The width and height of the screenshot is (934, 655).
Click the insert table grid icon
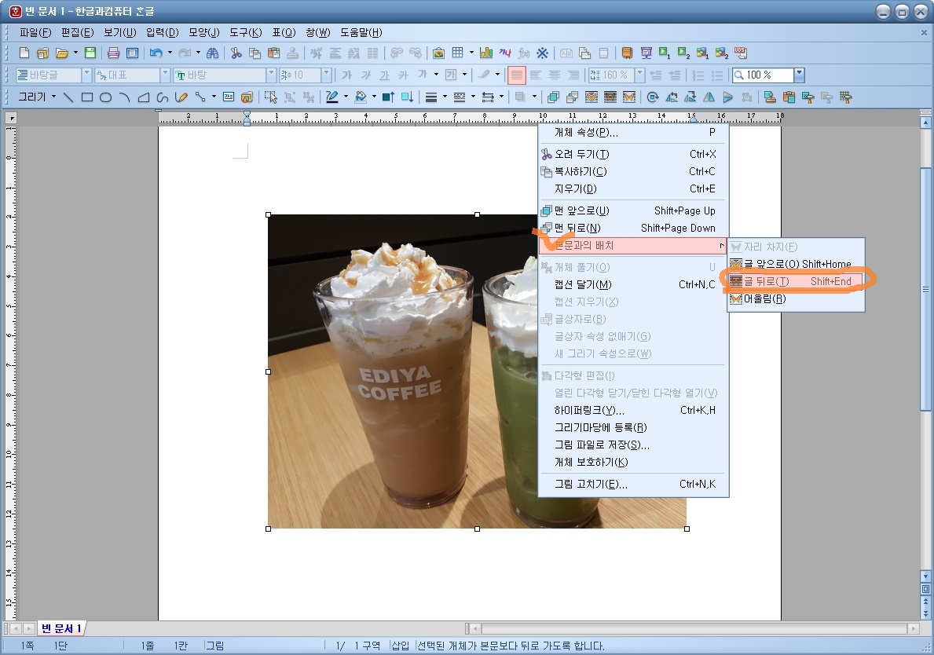(x=457, y=53)
